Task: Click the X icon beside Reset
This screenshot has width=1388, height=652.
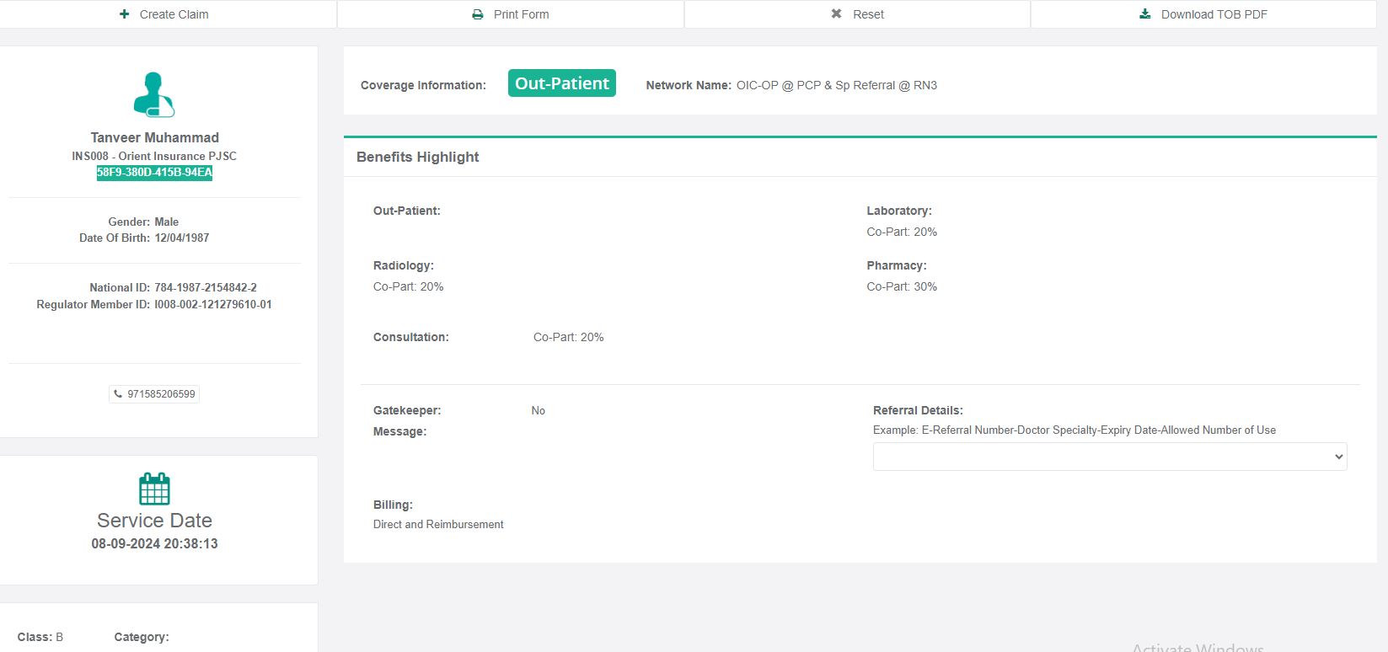Action: tap(836, 14)
